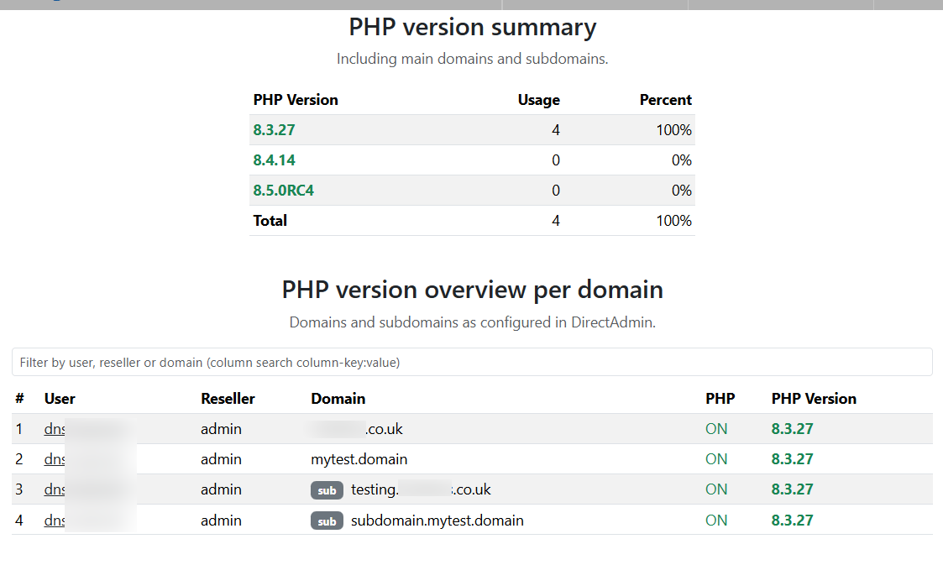The height and width of the screenshot is (586, 943).
Task: Sort by the Domain column header
Action: 338,399
